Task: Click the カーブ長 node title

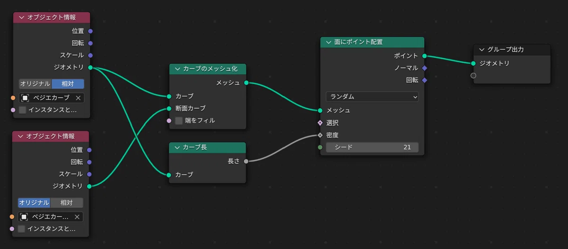Action: (x=195, y=147)
